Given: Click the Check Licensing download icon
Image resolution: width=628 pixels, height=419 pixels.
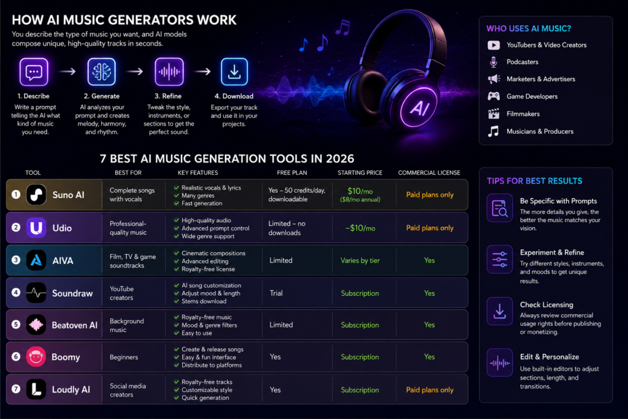Looking at the screenshot, I should click(x=499, y=311).
